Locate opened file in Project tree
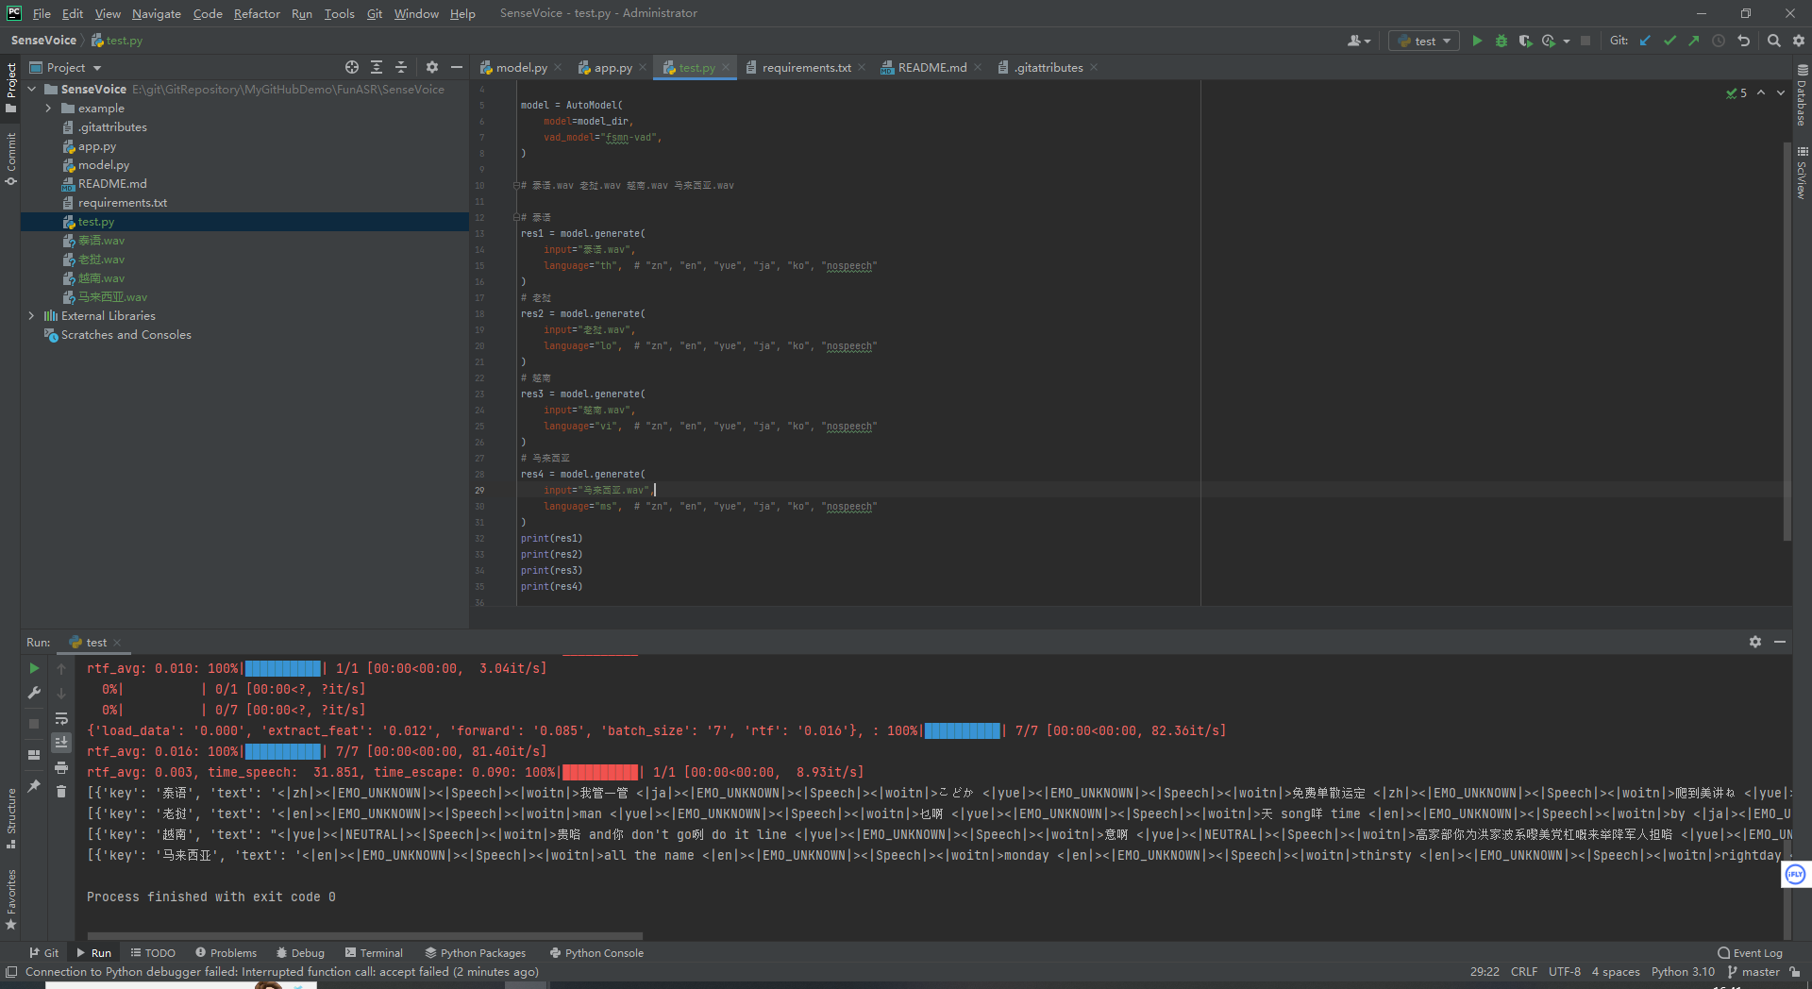The width and height of the screenshot is (1812, 989). (352, 67)
